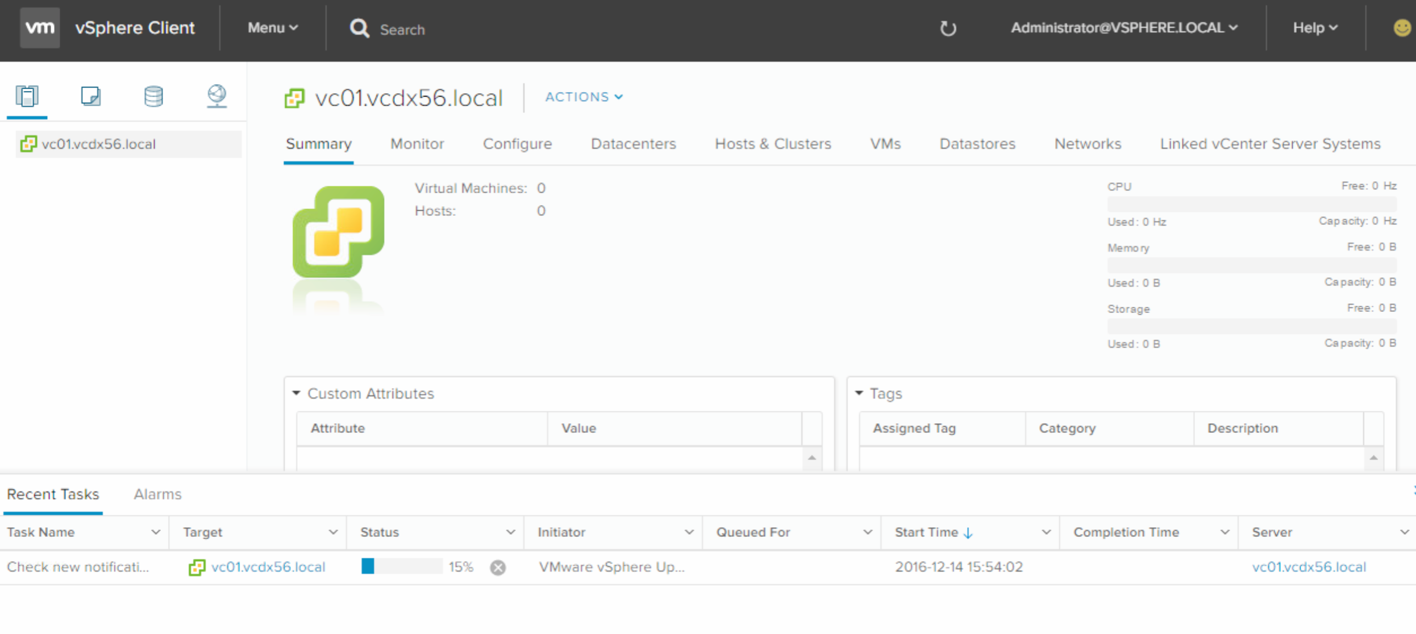Select vc01.vcdx56.local in the inventory tree

(x=98, y=144)
